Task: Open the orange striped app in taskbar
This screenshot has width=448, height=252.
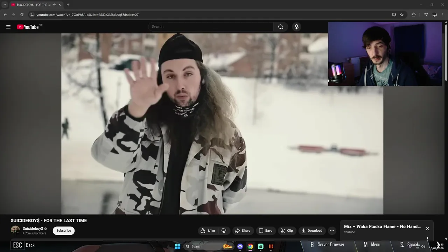Action: pos(271,246)
